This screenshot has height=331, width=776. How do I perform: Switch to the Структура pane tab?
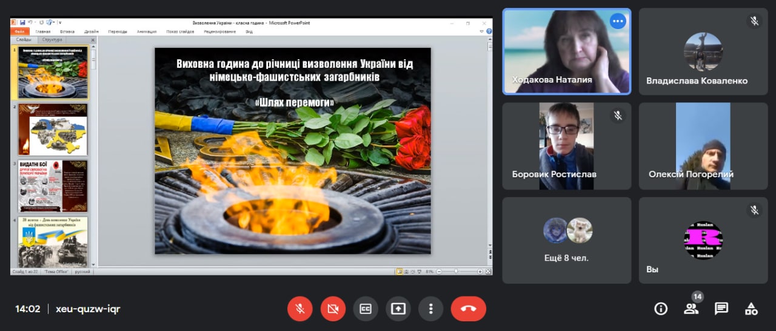pyautogui.click(x=52, y=40)
